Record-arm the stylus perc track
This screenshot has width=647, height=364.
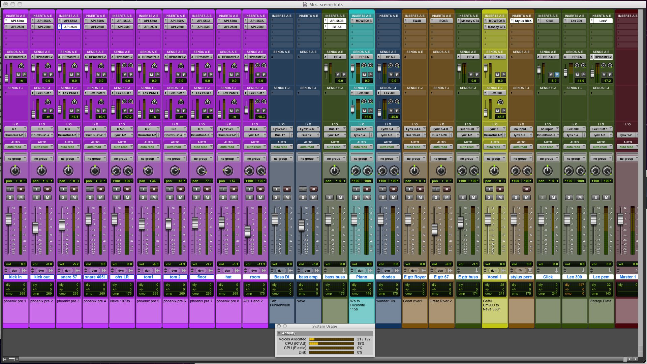coord(526,189)
